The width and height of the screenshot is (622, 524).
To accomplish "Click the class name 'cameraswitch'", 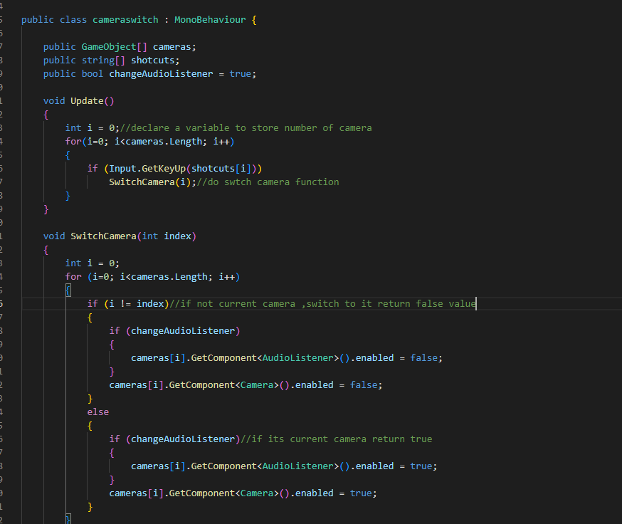I will click(x=125, y=20).
